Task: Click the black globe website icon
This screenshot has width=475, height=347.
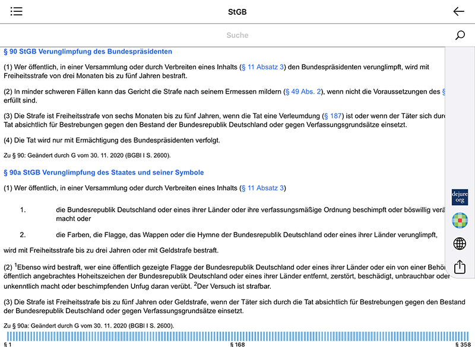Action: [x=458, y=243]
